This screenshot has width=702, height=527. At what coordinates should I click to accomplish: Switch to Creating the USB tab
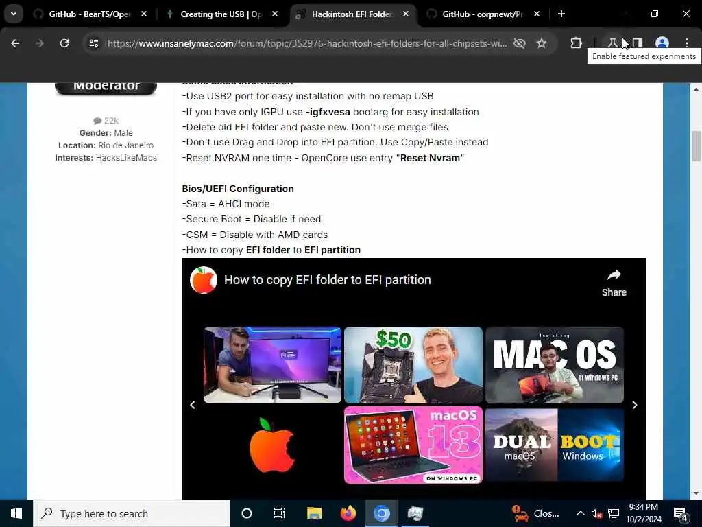coord(221,14)
